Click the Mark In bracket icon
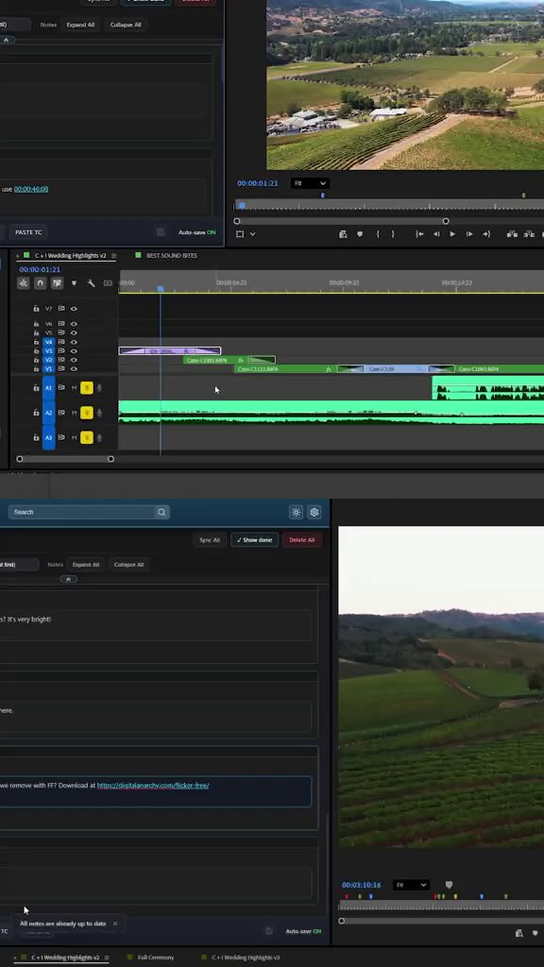This screenshot has height=967, width=544. point(378,234)
